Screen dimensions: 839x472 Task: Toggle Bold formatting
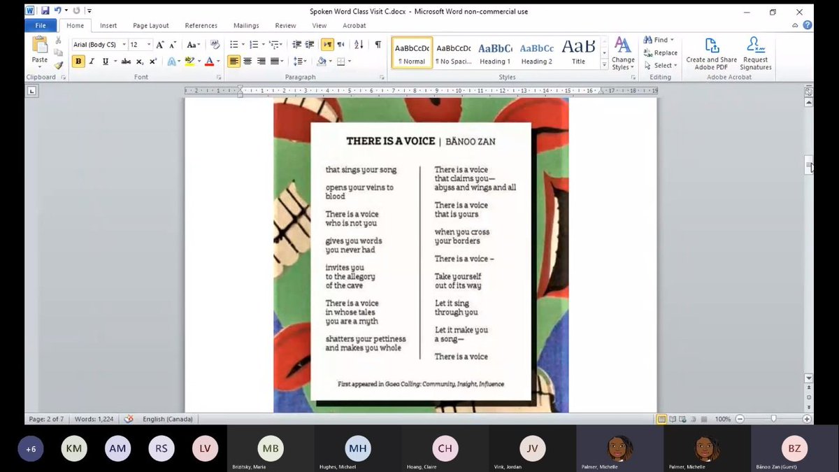point(78,62)
